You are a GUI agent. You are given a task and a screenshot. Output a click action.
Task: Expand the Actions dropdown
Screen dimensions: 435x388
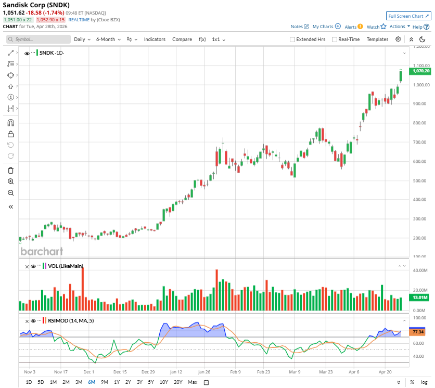(400, 27)
